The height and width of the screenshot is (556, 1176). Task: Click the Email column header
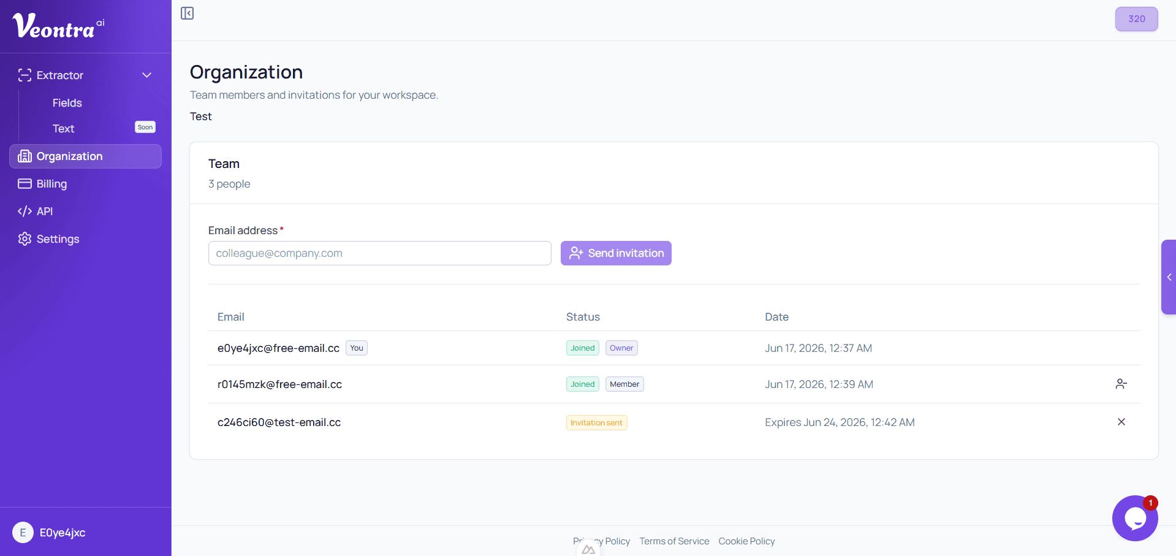(230, 317)
